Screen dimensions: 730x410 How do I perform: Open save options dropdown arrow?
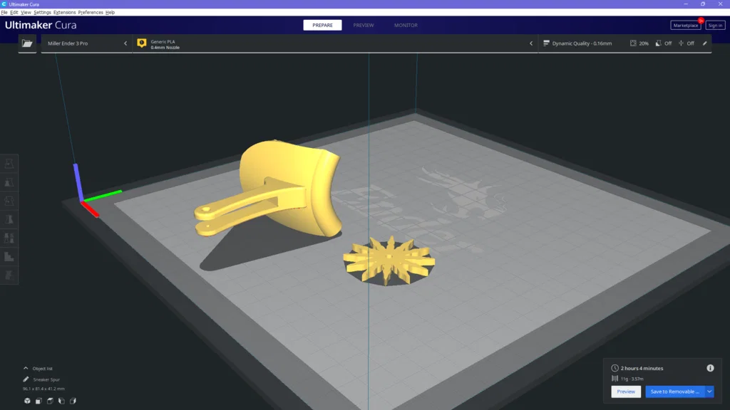coord(709,391)
